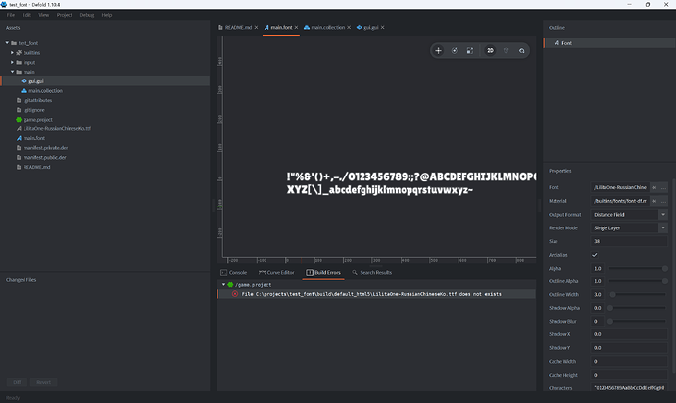Browse for Material with ellipsis button

pyautogui.click(x=663, y=201)
